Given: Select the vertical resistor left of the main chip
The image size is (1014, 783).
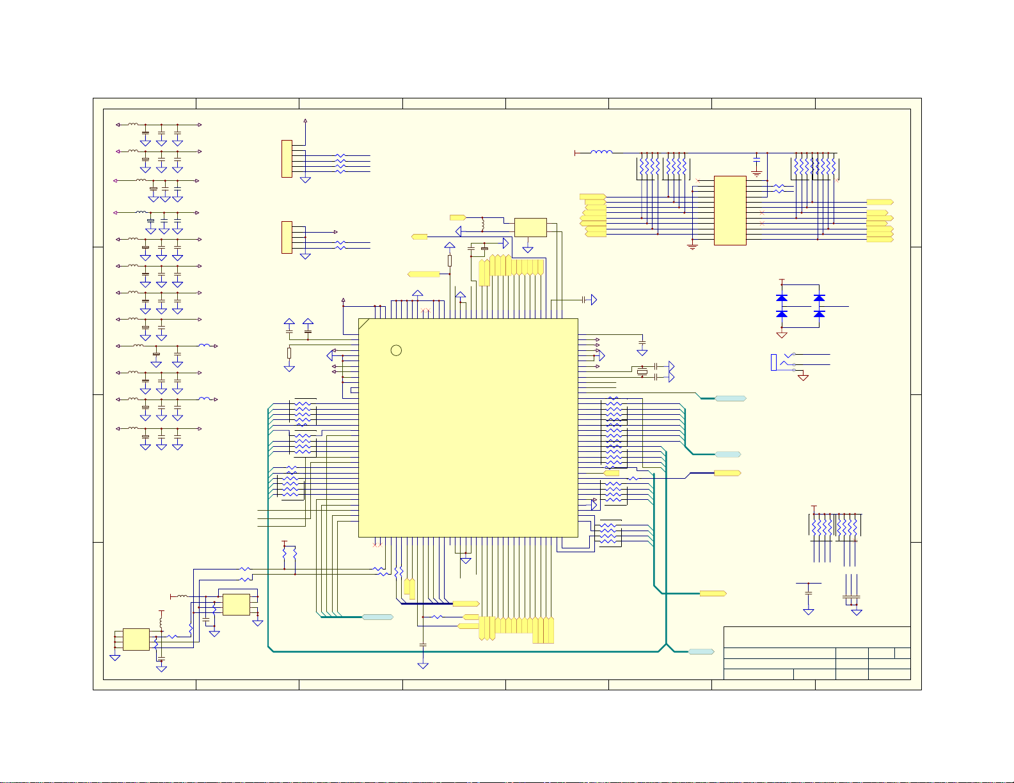Looking at the screenshot, I should (289, 353).
